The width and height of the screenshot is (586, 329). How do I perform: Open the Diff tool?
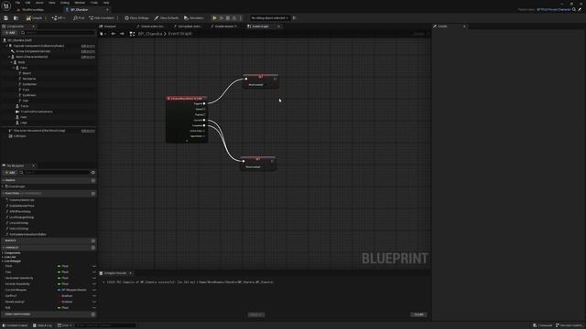click(x=57, y=18)
